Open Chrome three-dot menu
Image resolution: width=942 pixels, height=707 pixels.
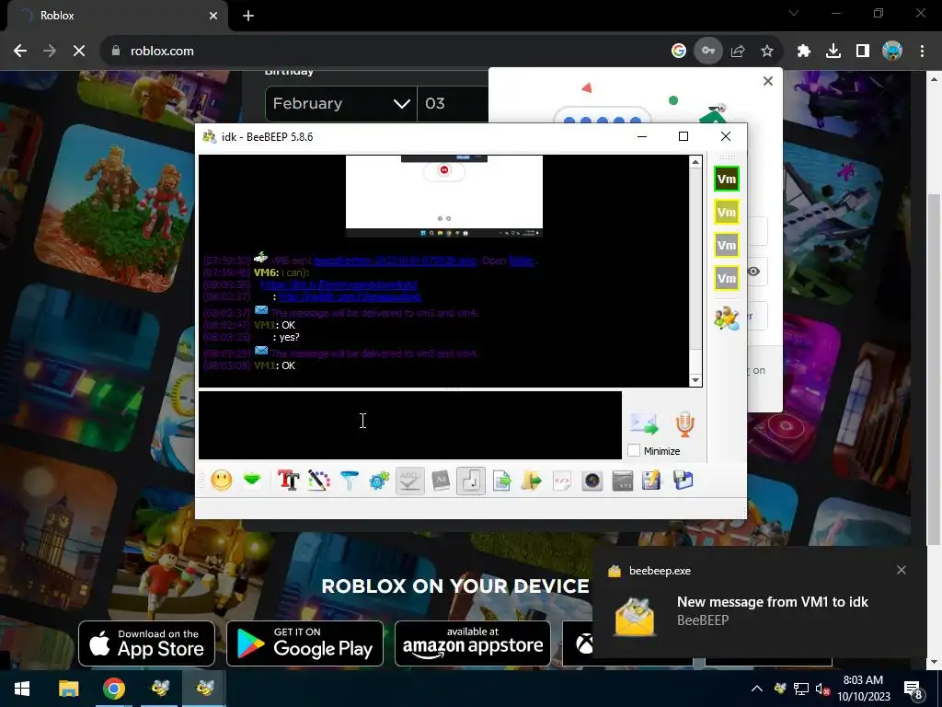pos(922,52)
